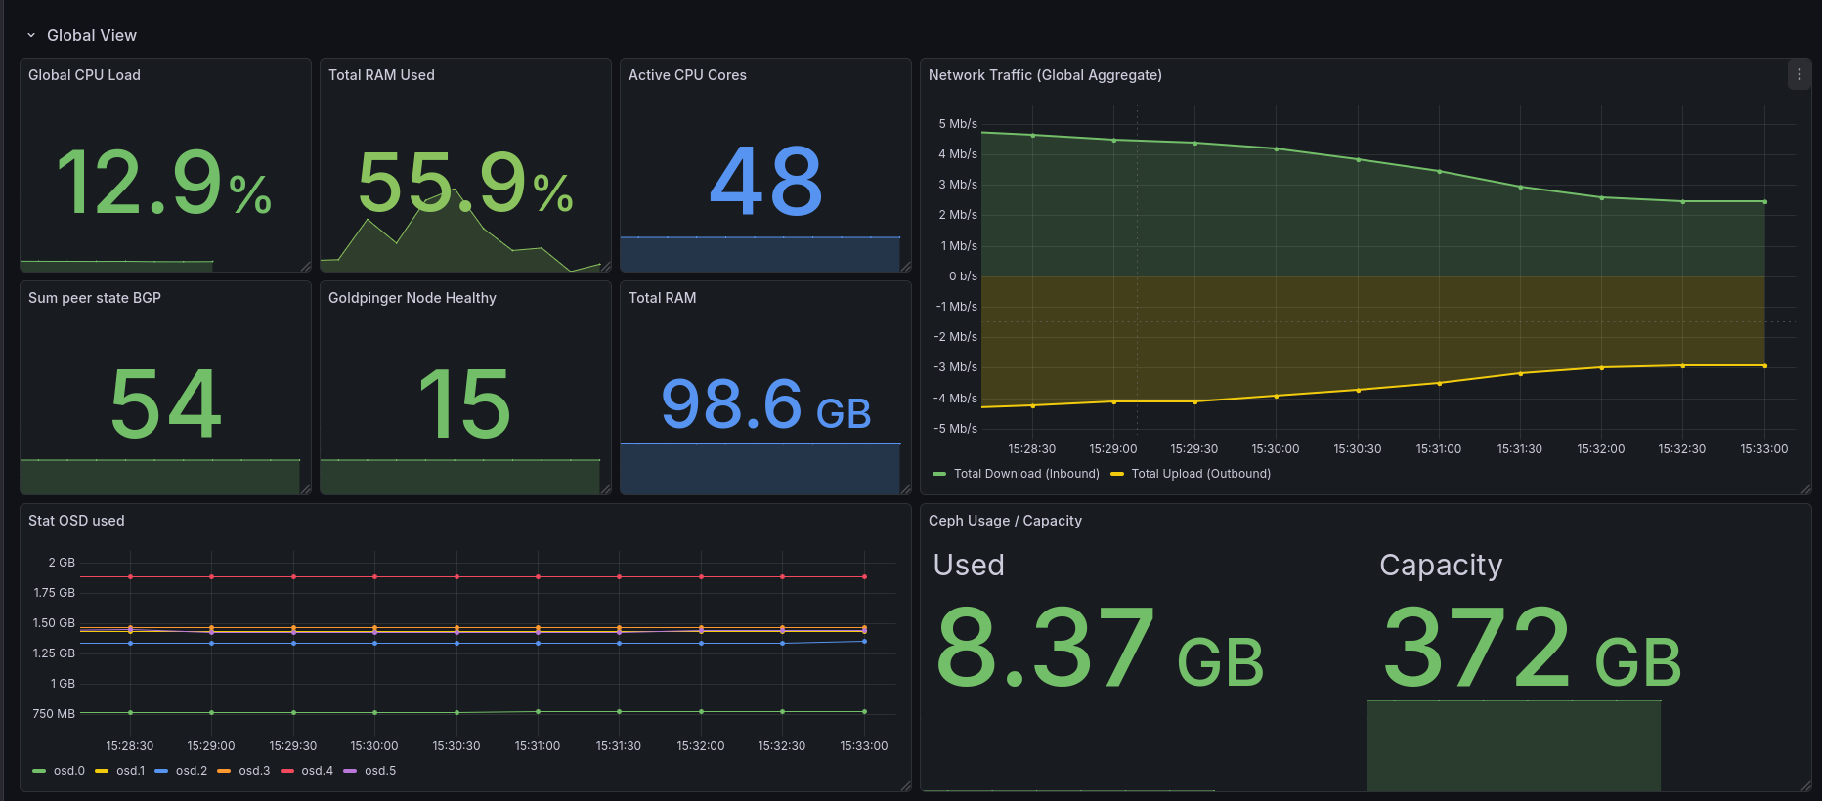Screen dimensions: 1822x801
Task: Click the 48 value in Active CPU Cores
Action: point(765,182)
